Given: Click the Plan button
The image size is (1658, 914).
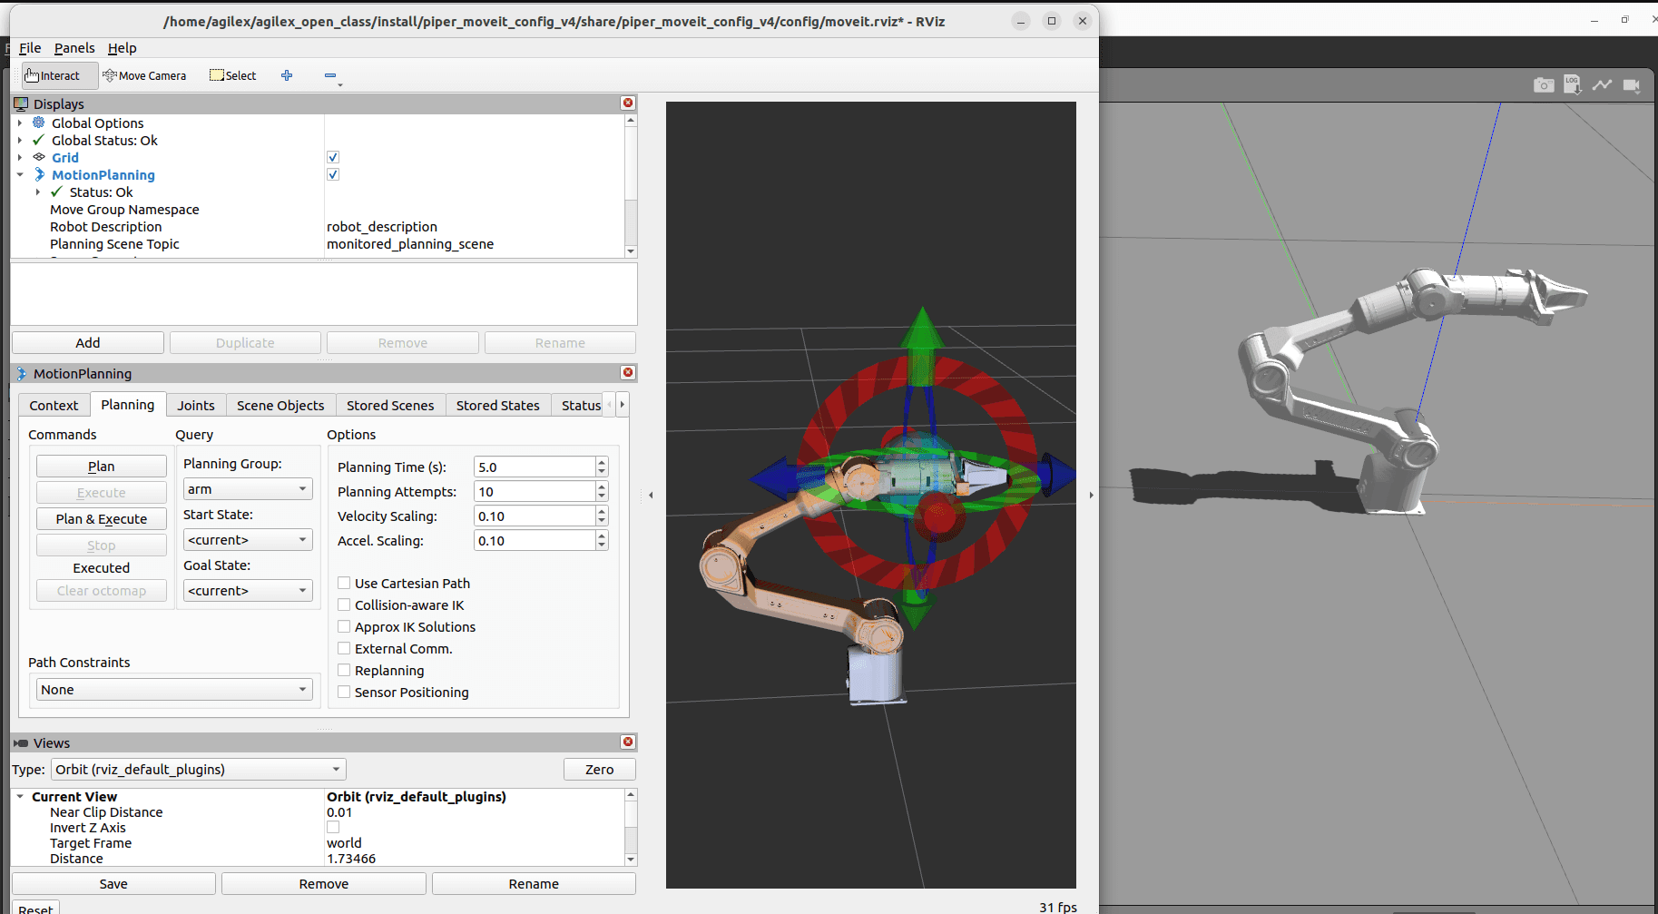Looking at the screenshot, I should (x=102, y=467).
